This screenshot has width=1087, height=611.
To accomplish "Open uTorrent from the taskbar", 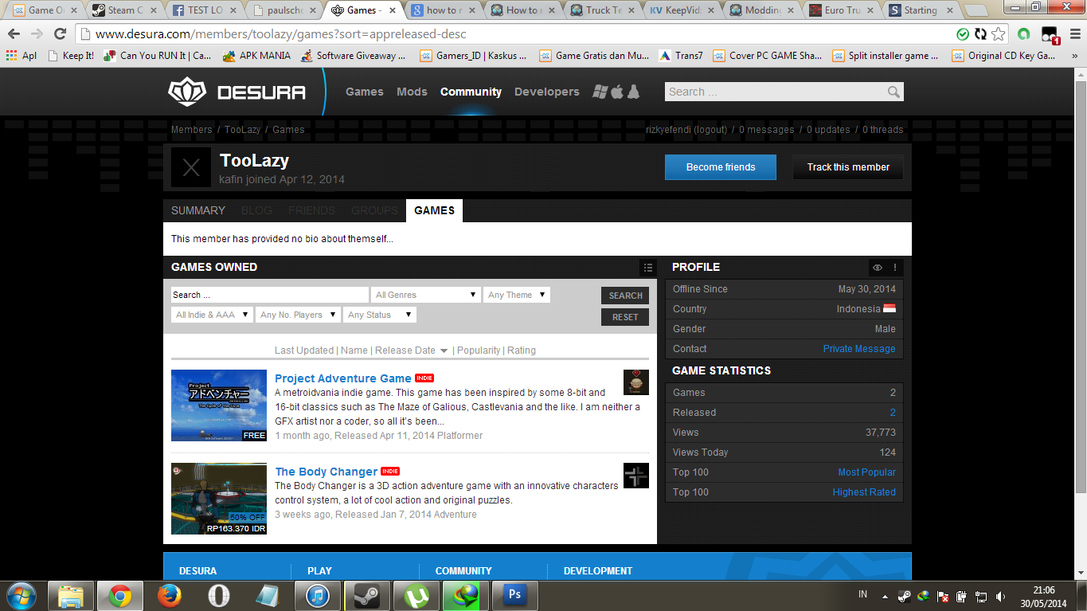I will [416, 595].
